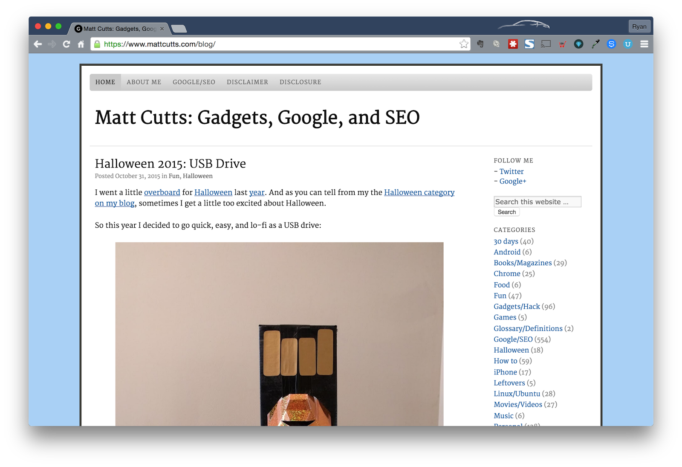The width and height of the screenshot is (682, 467).
Task: Open the Chrome hamburger menu
Action: point(644,44)
